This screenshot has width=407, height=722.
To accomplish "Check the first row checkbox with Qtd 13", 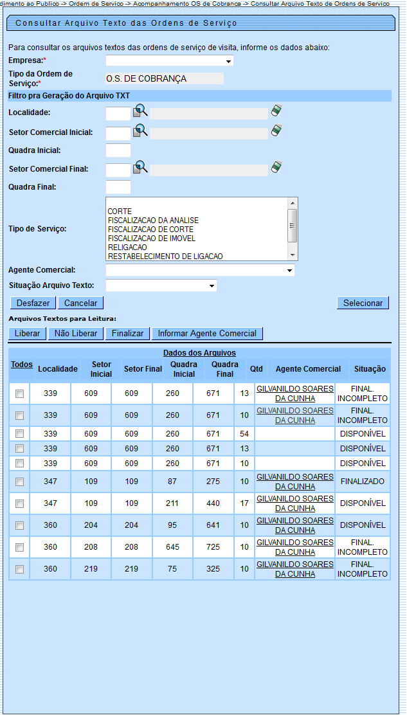I will 19,393.
